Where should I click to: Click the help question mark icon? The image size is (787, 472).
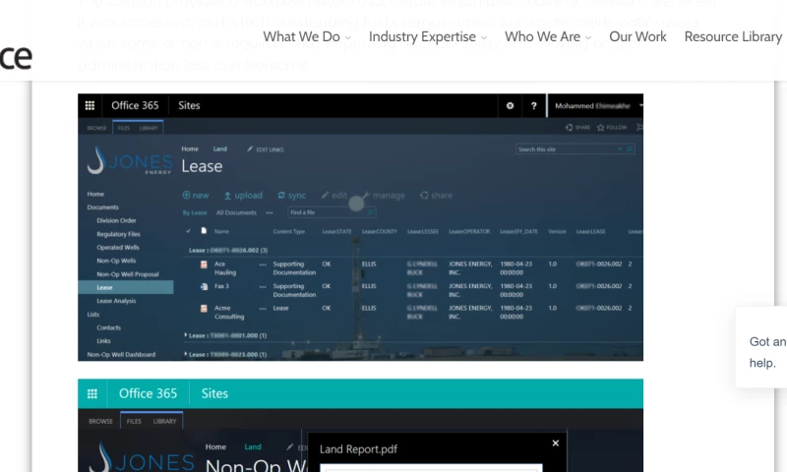(533, 106)
